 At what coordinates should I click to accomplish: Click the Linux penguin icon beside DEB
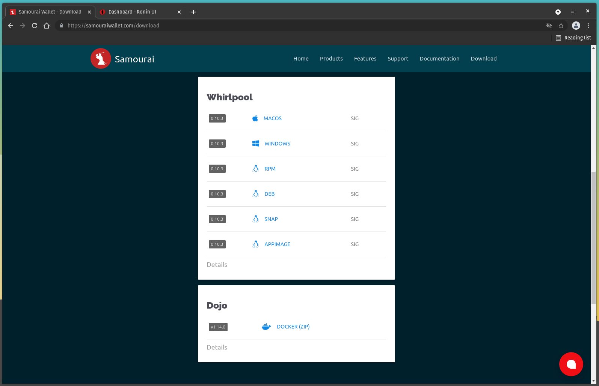[256, 194]
